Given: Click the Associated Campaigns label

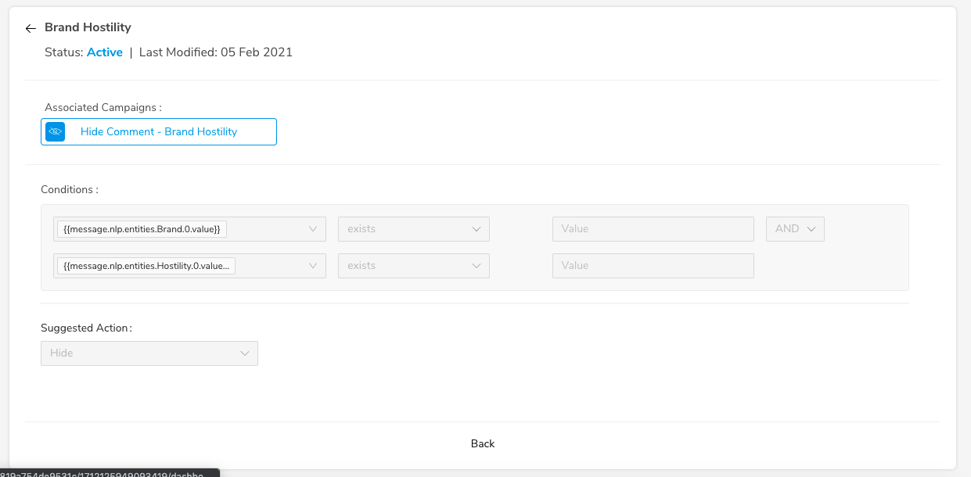Looking at the screenshot, I should tap(103, 107).
